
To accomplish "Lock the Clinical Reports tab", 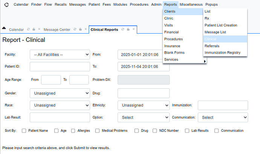I will tap(128, 29).
